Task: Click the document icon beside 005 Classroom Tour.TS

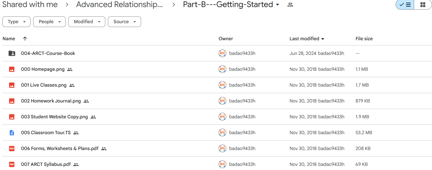Action: 12,133
